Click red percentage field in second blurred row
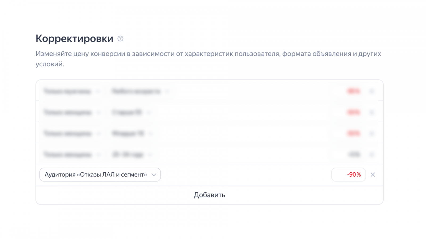The image size is (426, 239). (349, 112)
